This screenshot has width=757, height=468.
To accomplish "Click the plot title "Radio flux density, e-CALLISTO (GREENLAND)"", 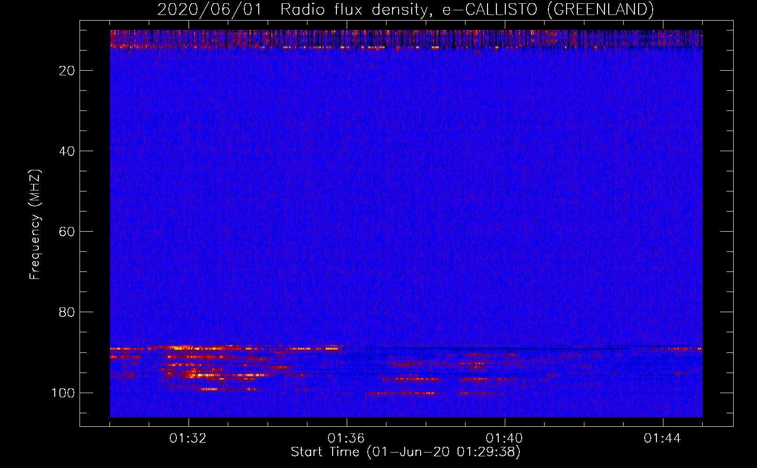I will [467, 9].
